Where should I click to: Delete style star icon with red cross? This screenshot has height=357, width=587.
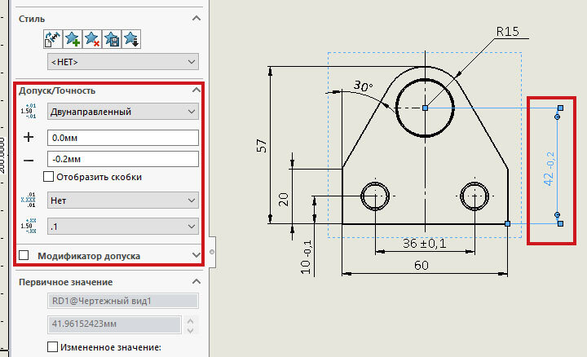[x=91, y=39]
